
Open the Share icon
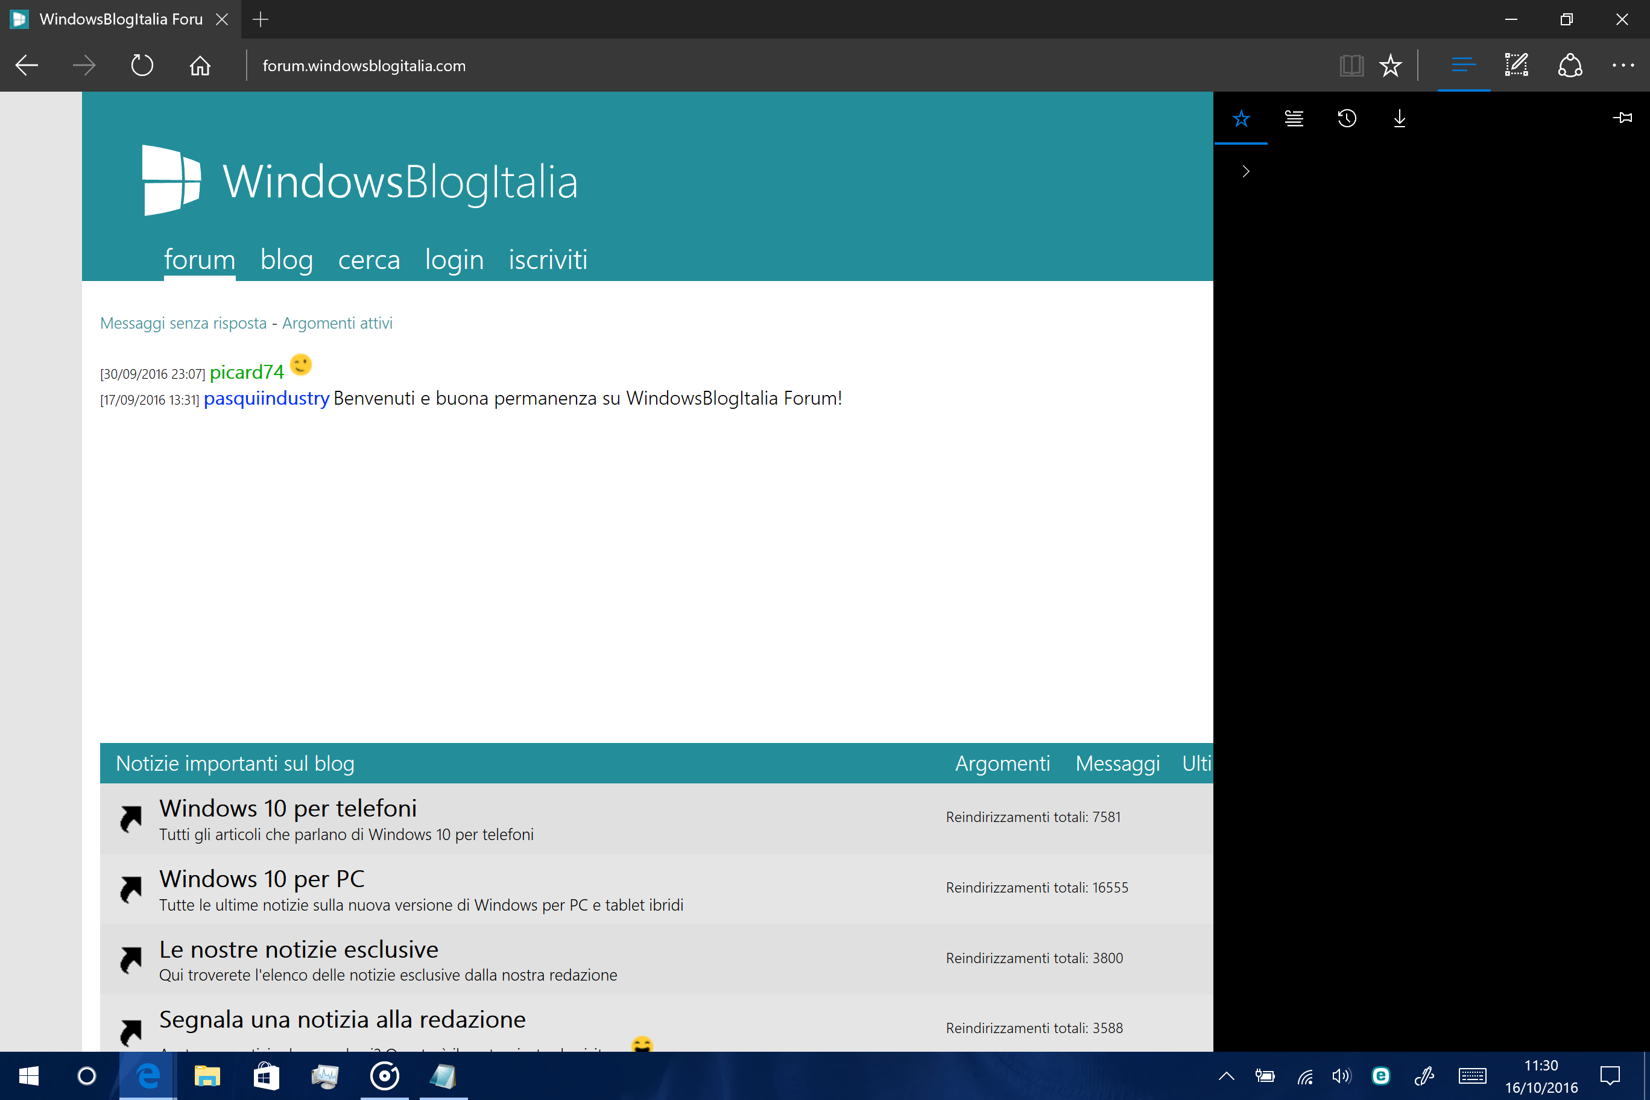coord(1570,65)
